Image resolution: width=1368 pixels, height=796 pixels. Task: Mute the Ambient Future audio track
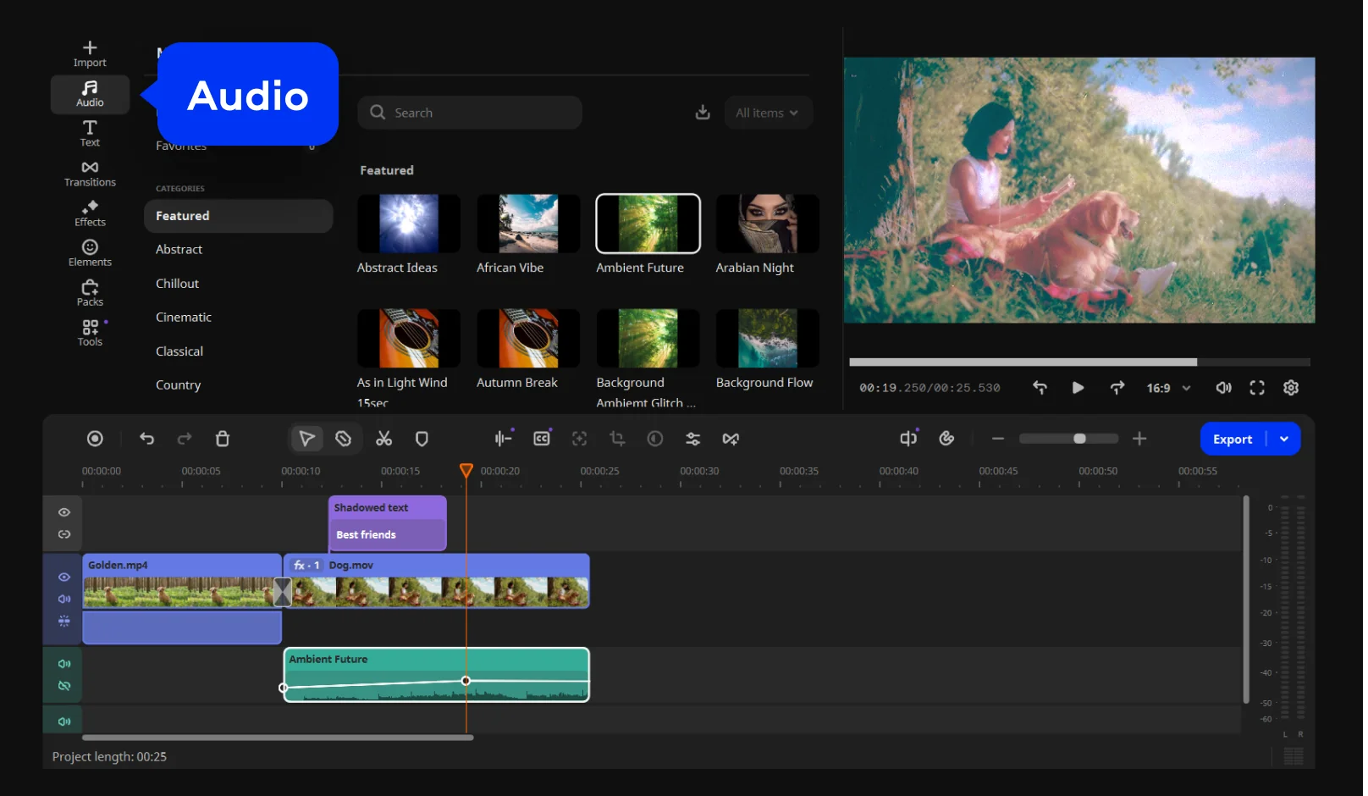pos(64,664)
